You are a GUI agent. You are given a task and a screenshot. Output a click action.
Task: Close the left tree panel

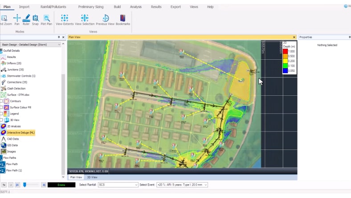(x=63, y=37)
